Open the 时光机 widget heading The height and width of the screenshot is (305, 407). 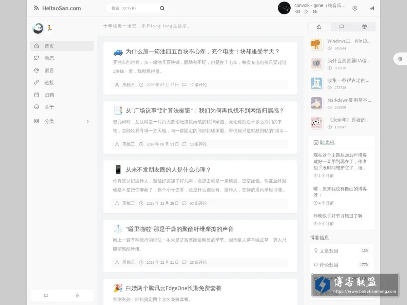327,142
